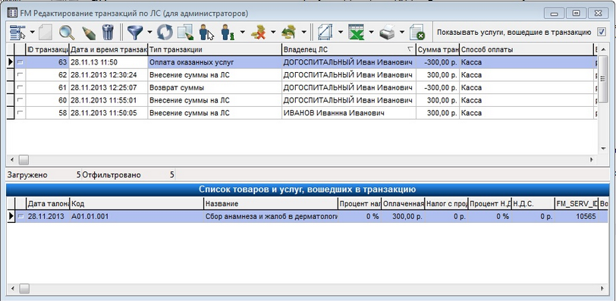616x301 pixels.
Task: Click the 'Н.Д.С.' column header
Action: pyautogui.click(x=533, y=204)
